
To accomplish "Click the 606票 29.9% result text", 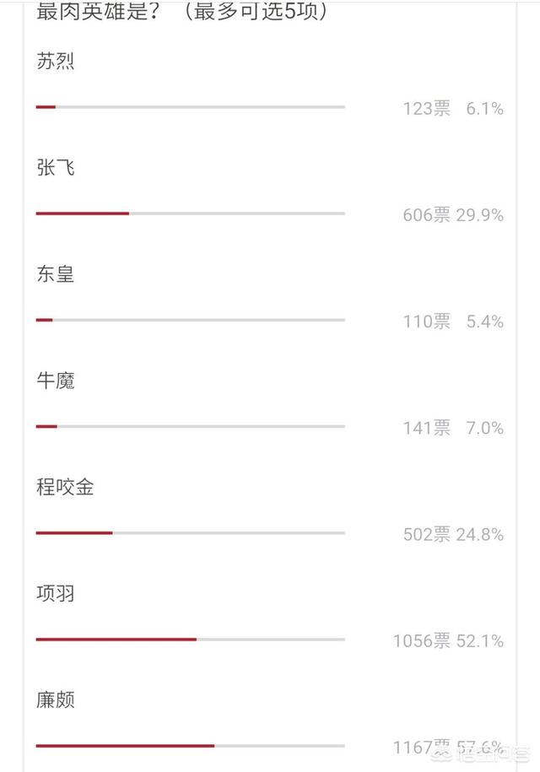I will click(x=453, y=215).
